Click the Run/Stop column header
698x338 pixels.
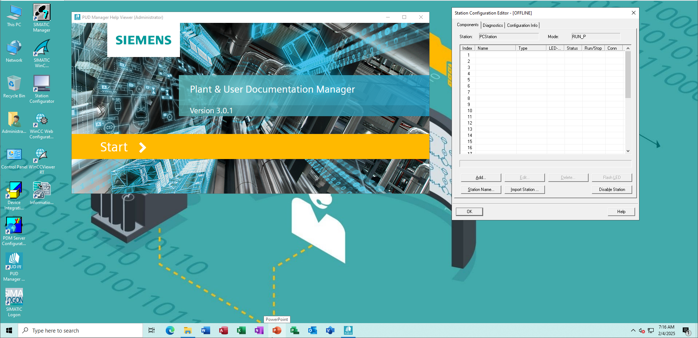coord(593,48)
